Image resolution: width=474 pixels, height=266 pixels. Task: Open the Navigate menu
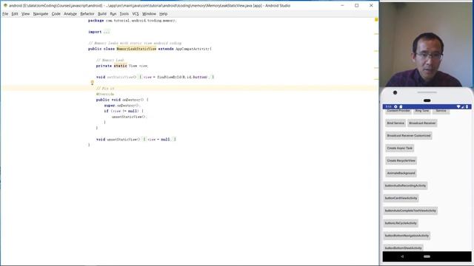(x=41, y=14)
